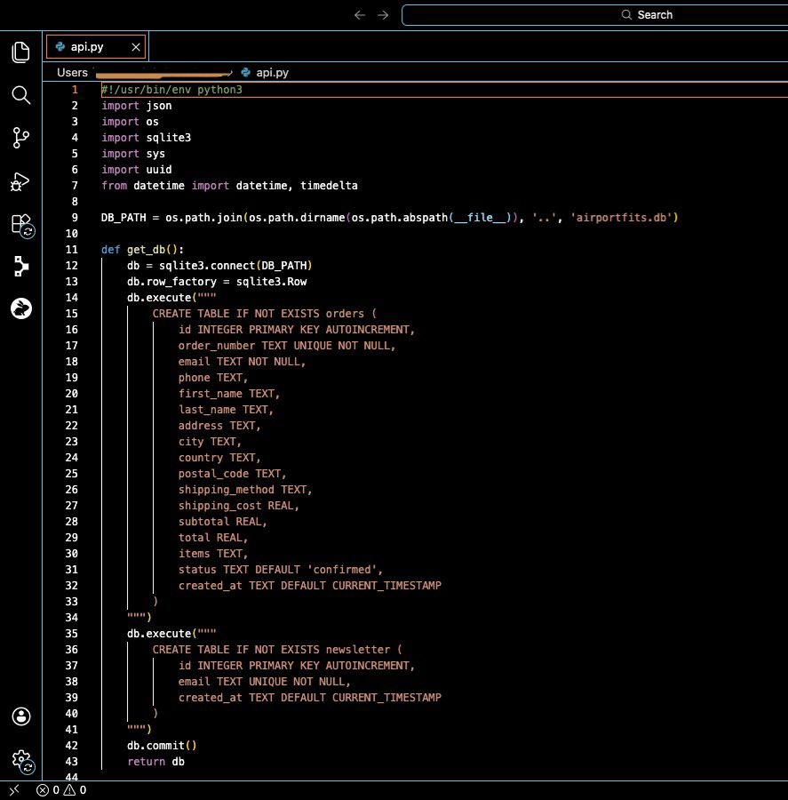Click 'first_name TEXT,' line
This screenshot has height=800, width=788.
tap(229, 394)
